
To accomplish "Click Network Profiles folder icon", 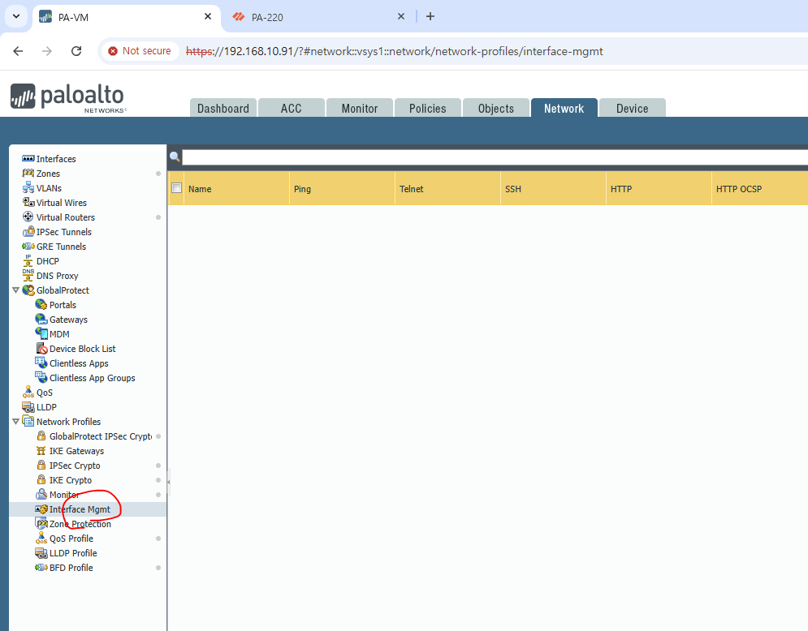I will coord(28,421).
